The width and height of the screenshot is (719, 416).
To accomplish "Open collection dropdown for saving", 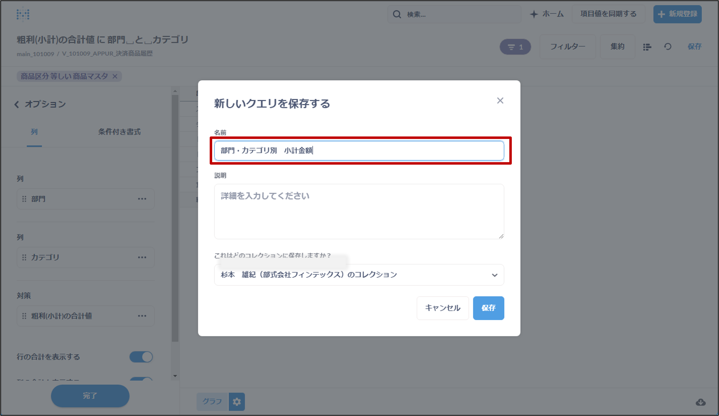I will (359, 275).
